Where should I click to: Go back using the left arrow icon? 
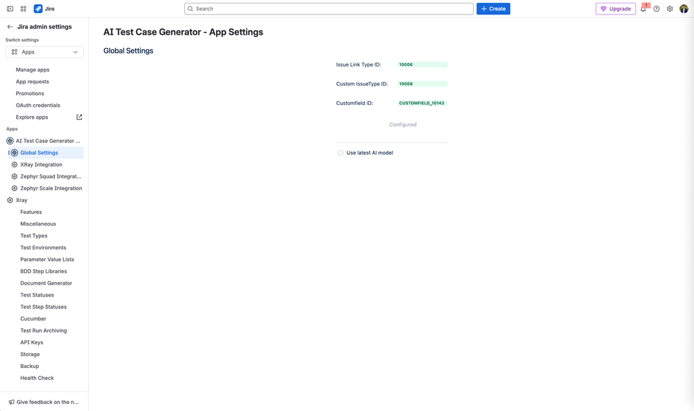coord(10,27)
